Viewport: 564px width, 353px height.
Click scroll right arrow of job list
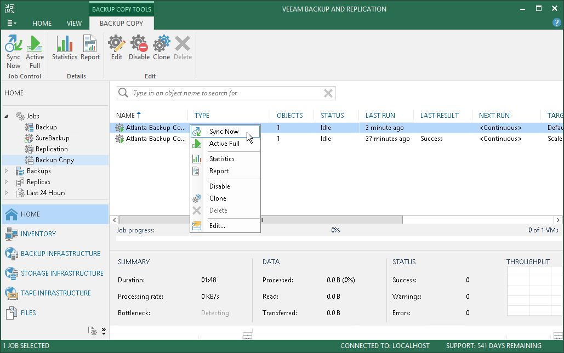coord(558,220)
